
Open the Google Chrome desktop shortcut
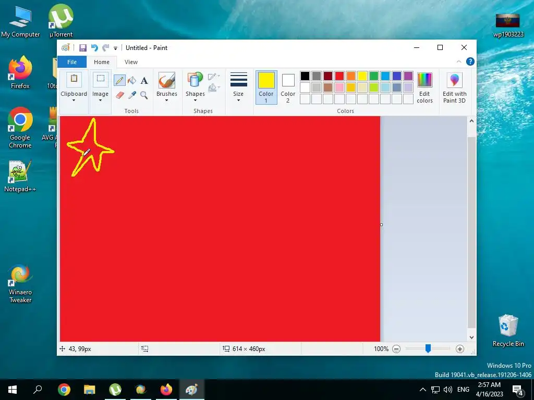point(20,128)
